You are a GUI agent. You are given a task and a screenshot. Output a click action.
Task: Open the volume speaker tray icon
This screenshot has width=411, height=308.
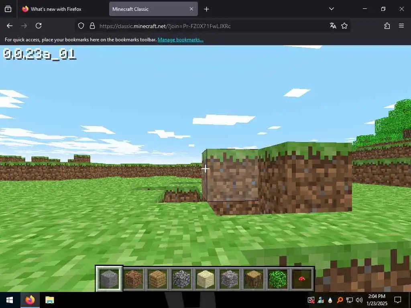click(x=359, y=300)
